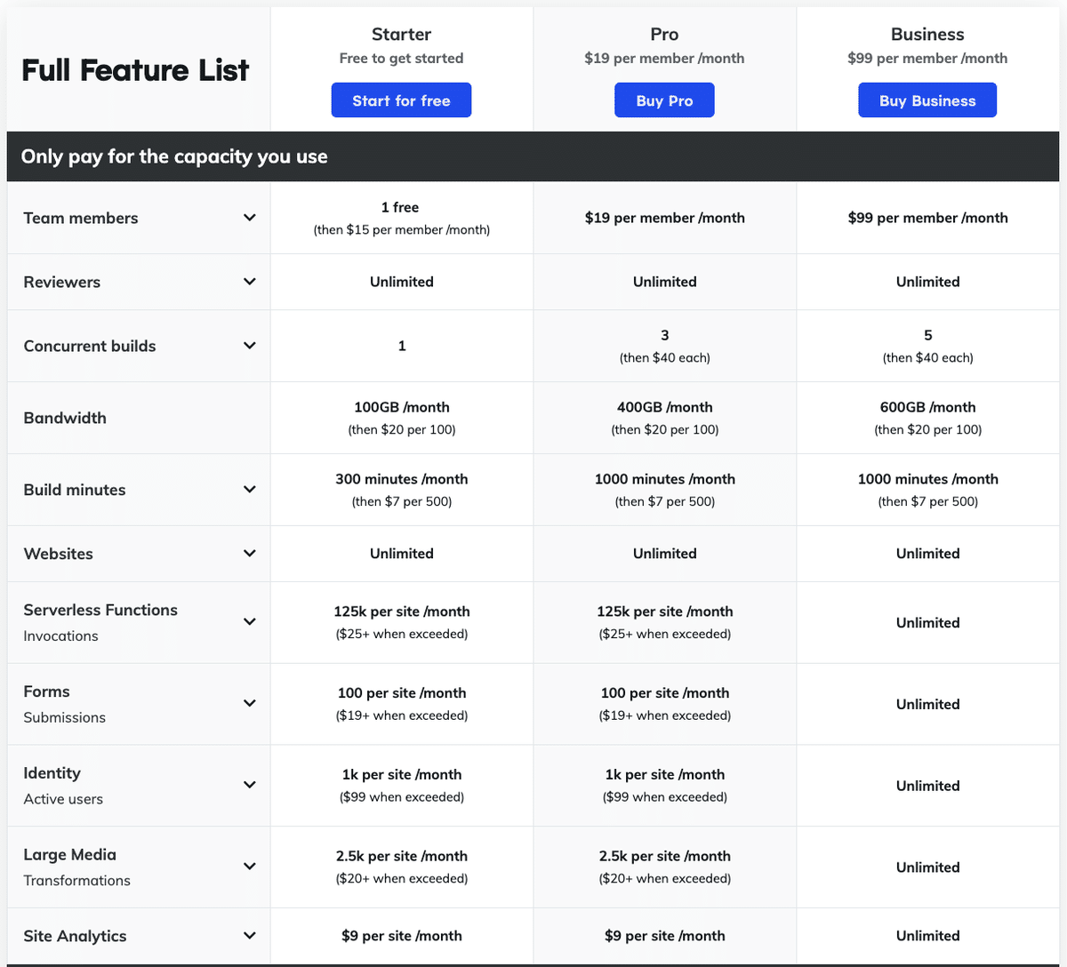Click the Bandwidth row label
The image size is (1067, 967).
click(x=65, y=418)
